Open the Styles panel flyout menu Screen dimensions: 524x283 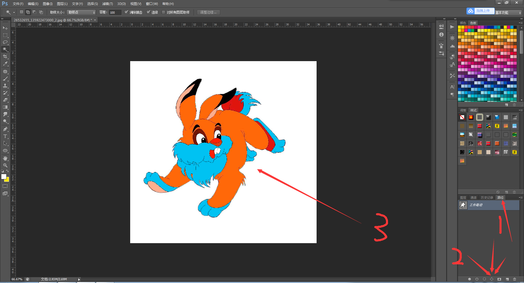tap(520, 110)
